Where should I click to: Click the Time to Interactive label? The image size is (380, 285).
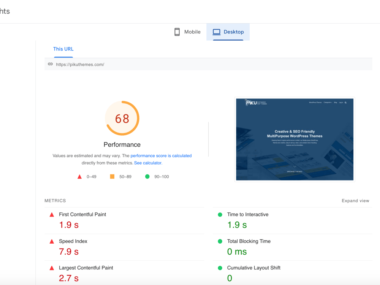coord(248,214)
